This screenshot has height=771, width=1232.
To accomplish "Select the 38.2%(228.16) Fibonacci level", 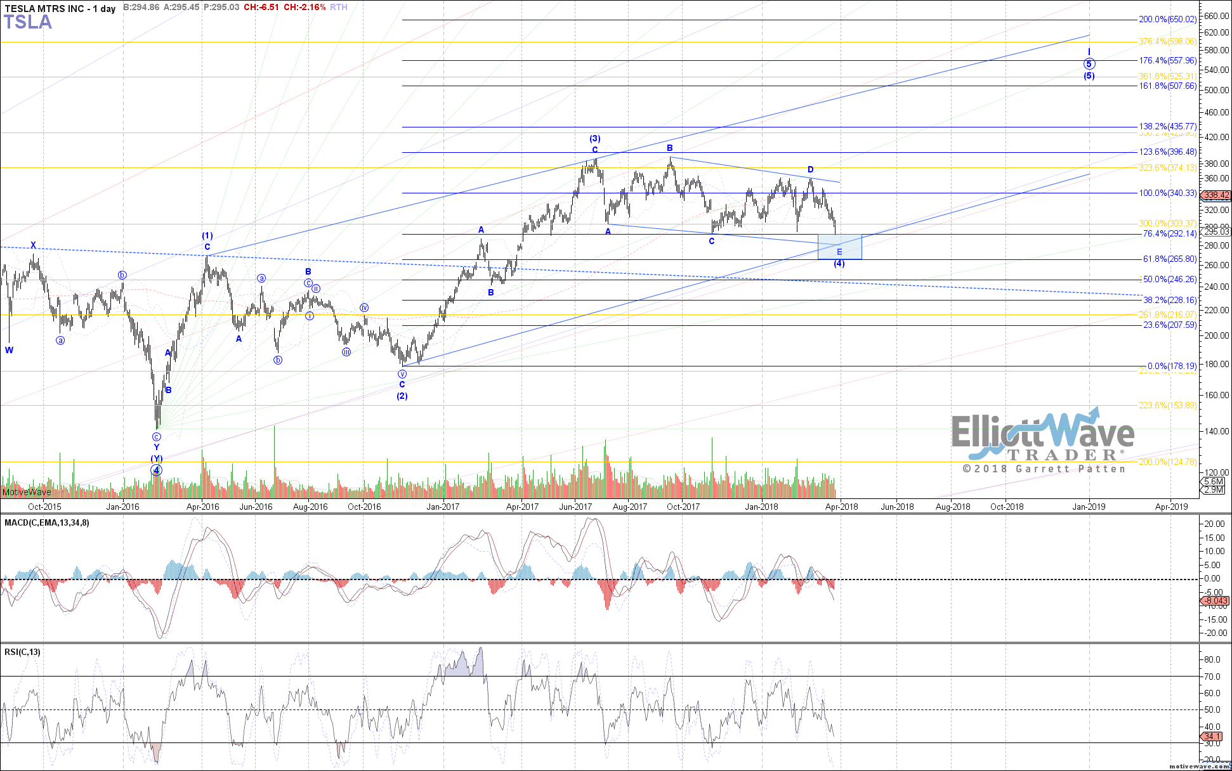I will 1169,301.
